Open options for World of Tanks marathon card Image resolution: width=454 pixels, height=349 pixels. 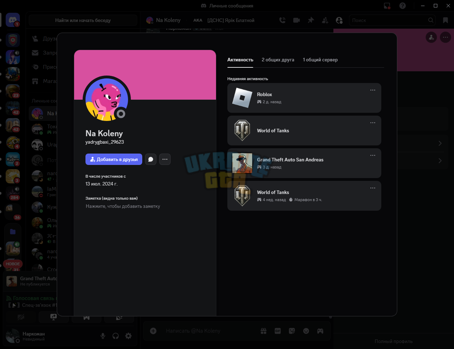pos(373,188)
